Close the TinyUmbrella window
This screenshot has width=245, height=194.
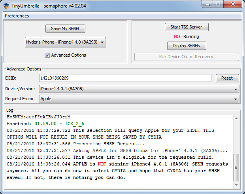click(233, 4)
